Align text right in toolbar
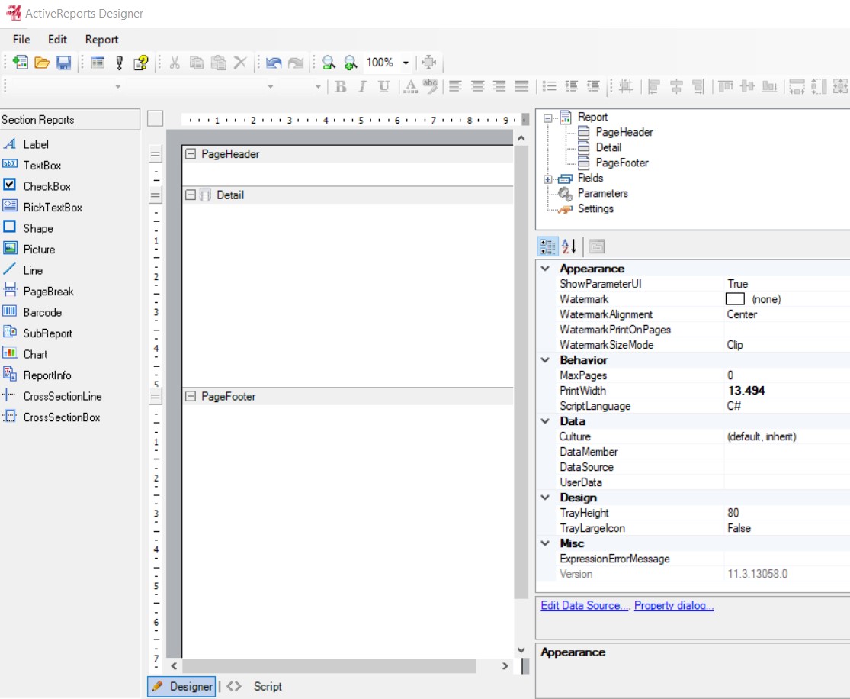Viewport: 850px width, 699px height. (499, 85)
